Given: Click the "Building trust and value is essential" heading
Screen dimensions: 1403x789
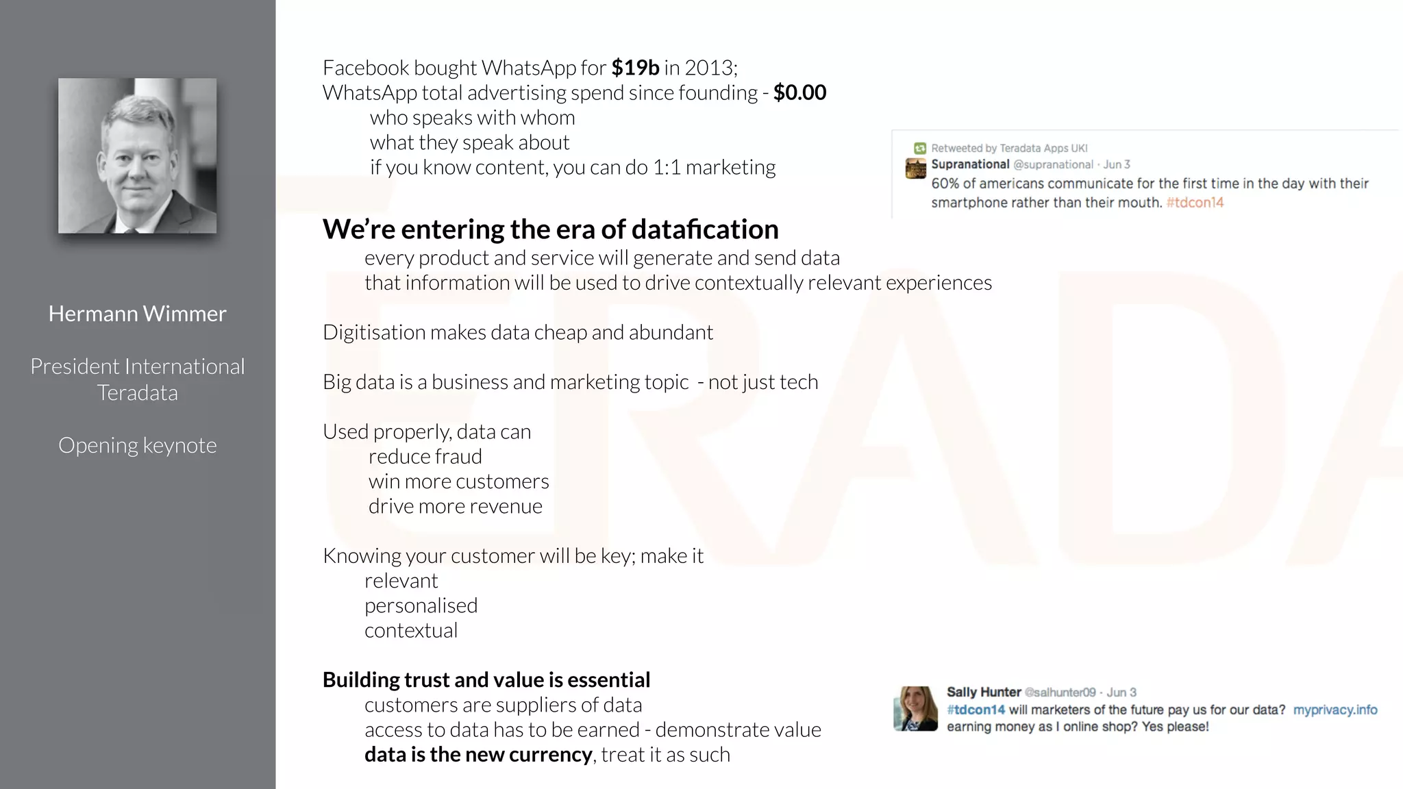Looking at the screenshot, I should (x=486, y=680).
